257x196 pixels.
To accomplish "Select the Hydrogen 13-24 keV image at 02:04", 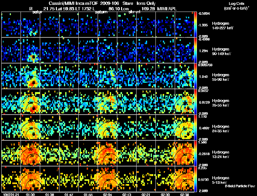I will click(108, 153).
